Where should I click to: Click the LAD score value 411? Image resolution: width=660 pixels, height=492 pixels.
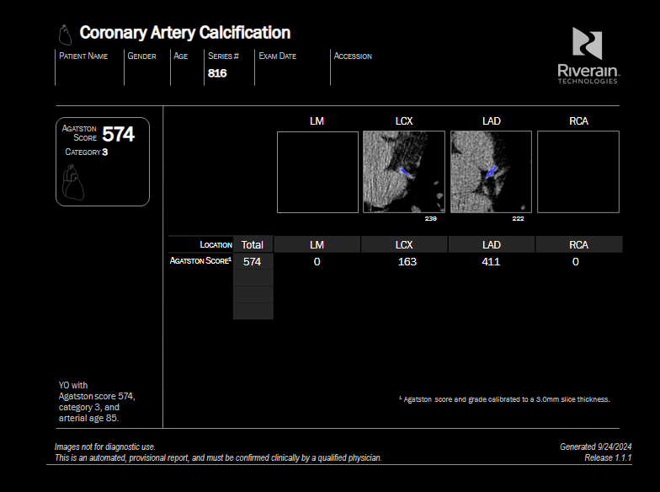[x=491, y=261]
